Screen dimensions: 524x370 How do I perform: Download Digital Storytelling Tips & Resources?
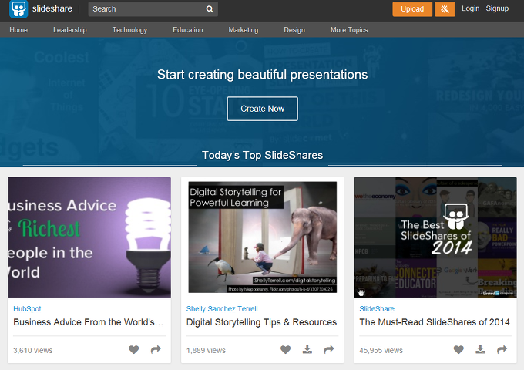pyautogui.click(x=307, y=350)
